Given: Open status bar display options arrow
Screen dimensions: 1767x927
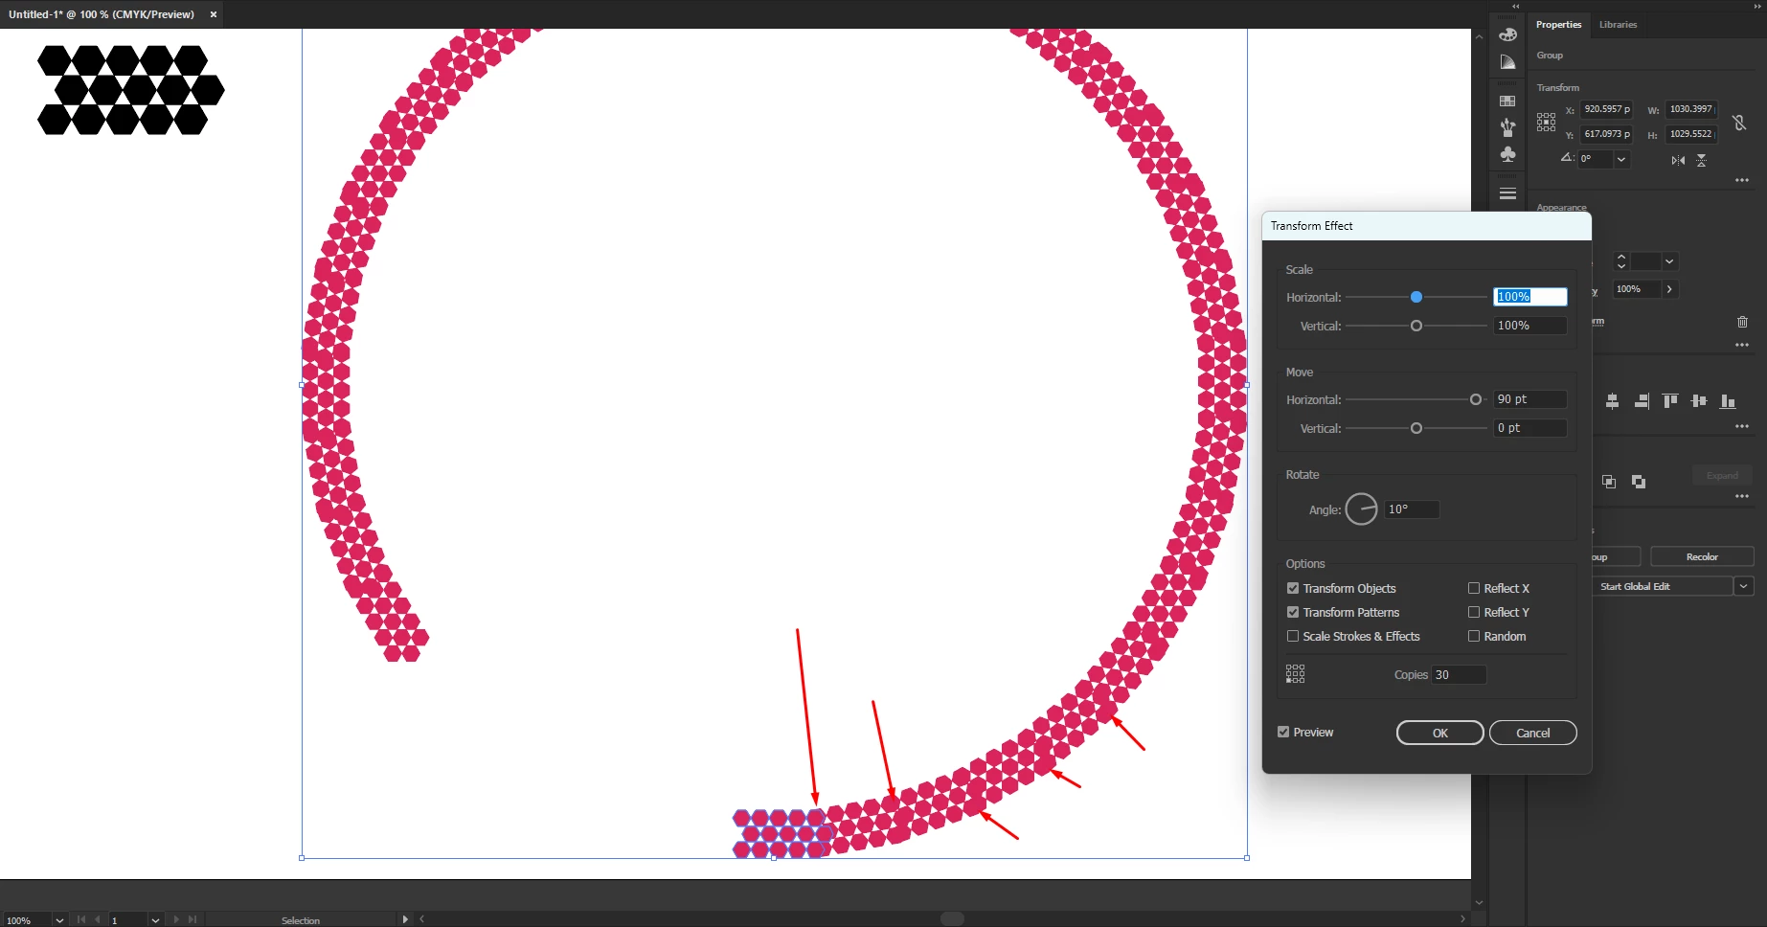Looking at the screenshot, I should click(405, 919).
